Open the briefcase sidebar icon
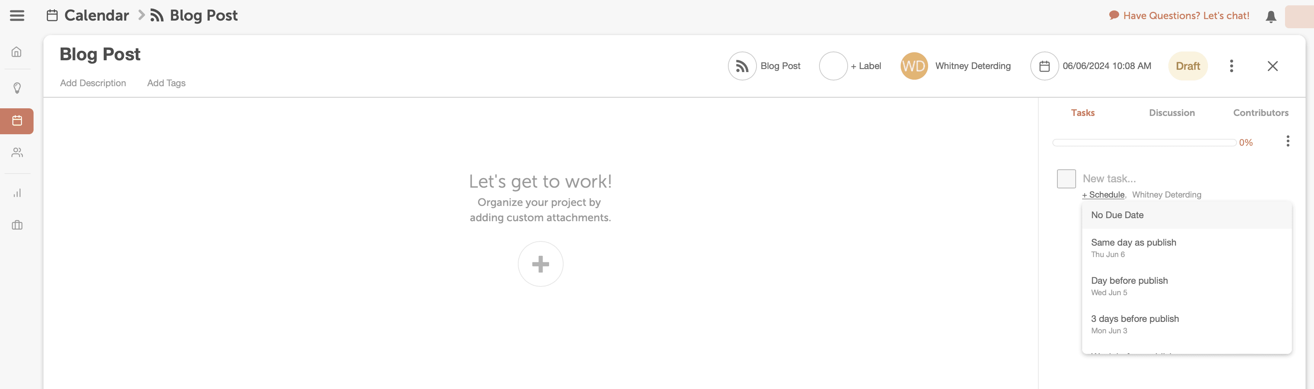Viewport: 1314px width, 389px height. (x=17, y=225)
